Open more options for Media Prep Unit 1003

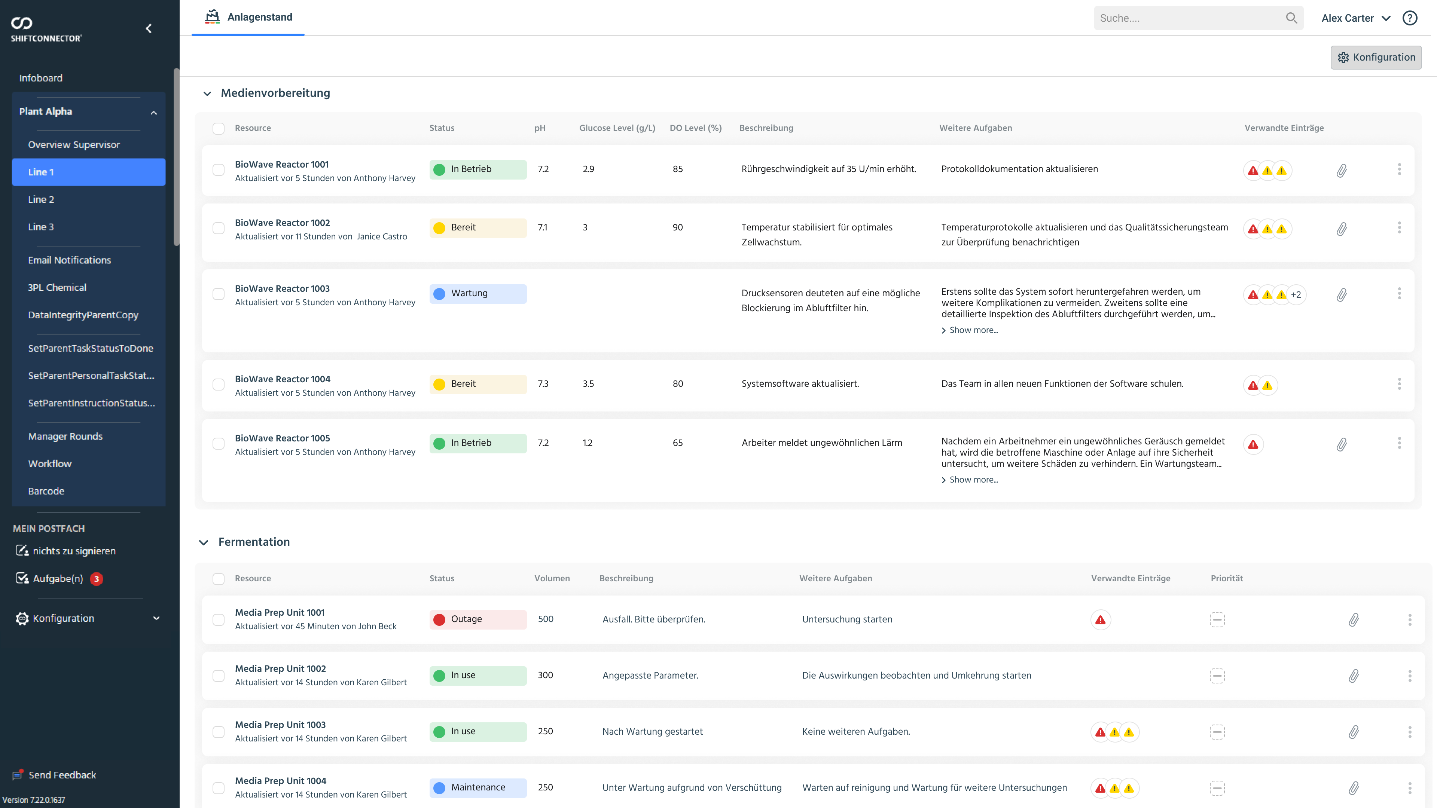pyautogui.click(x=1410, y=732)
